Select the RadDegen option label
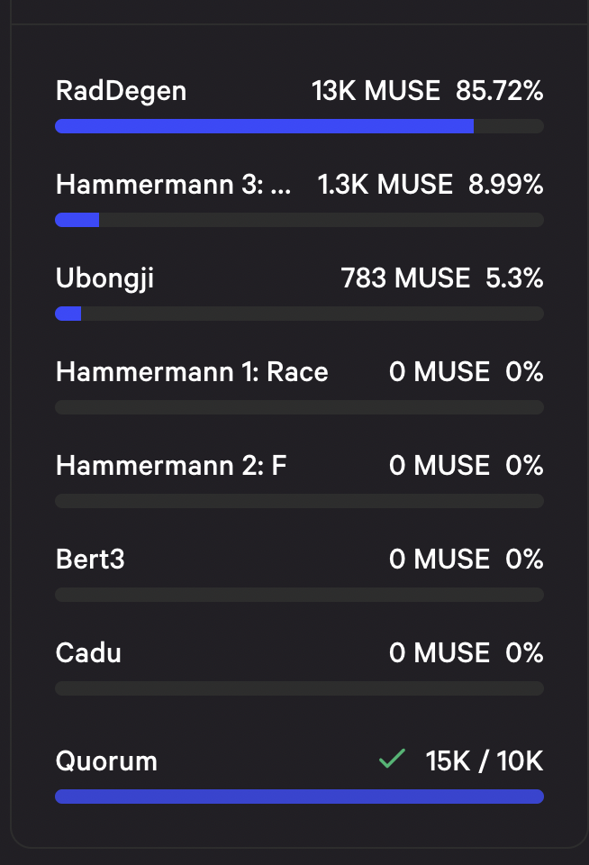The image size is (589, 865). click(121, 90)
